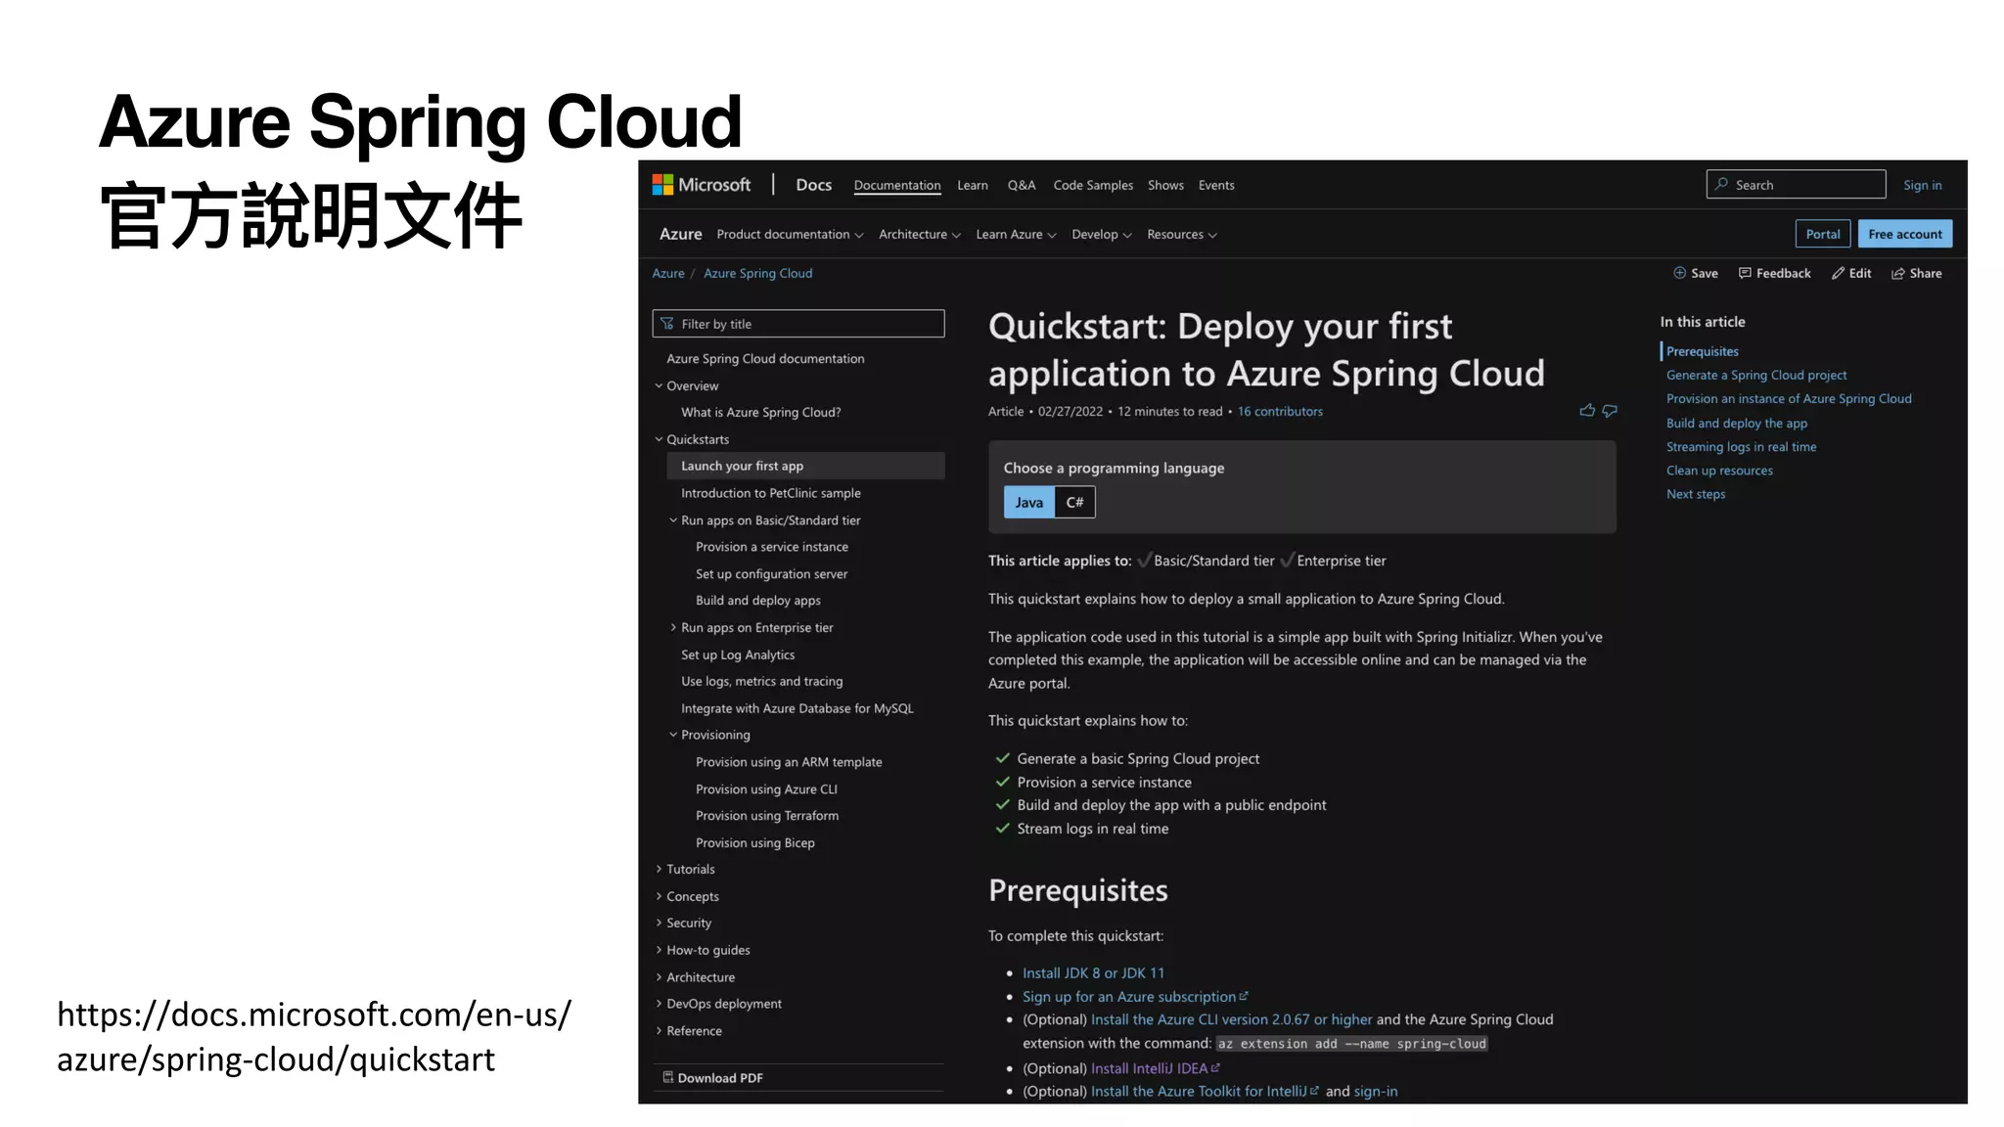The image size is (2004, 1127).
Task: Click the Share arrow icon
Action: pos(1897,273)
